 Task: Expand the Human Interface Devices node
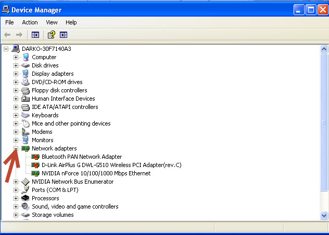click(16, 99)
